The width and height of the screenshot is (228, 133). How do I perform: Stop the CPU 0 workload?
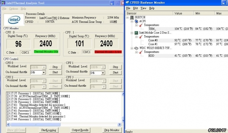(x=55, y=67)
